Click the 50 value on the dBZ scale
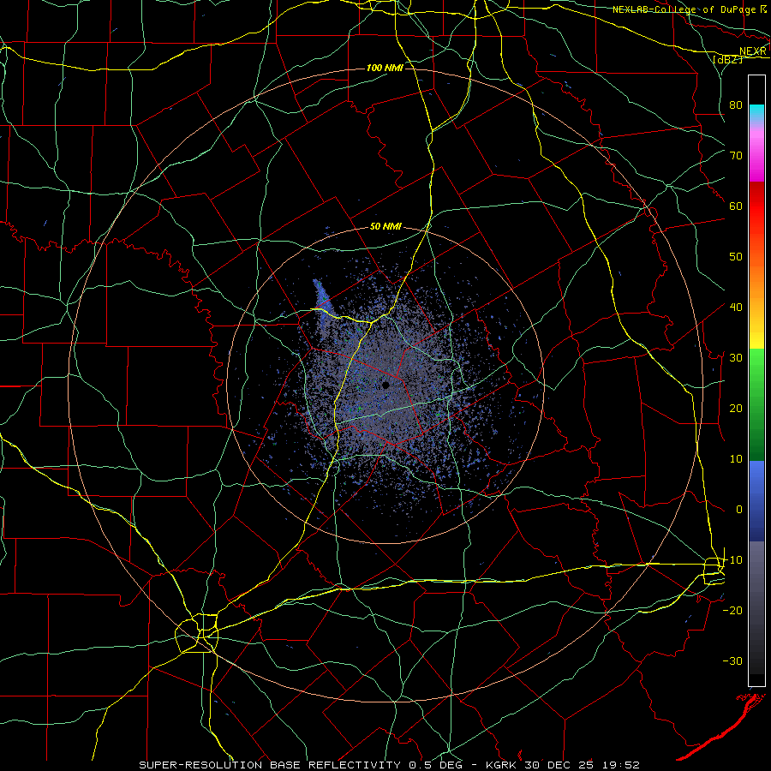Viewport: 771px width, 771px height. pos(736,257)
